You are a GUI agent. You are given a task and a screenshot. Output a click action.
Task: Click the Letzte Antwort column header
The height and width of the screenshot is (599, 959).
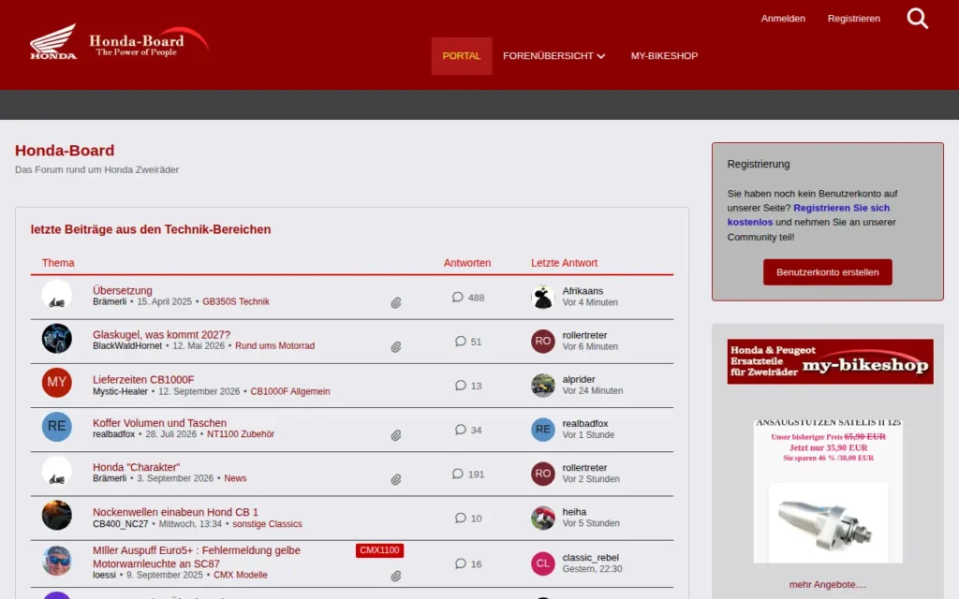[564, 263]
